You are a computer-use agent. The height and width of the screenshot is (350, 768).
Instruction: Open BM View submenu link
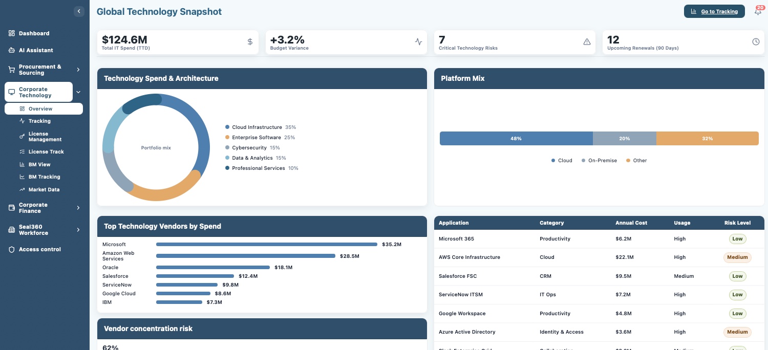coord(39,165)
